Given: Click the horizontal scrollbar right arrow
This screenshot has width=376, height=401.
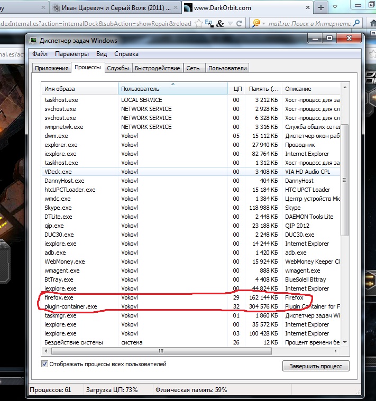Looking at the screenshot, I should [336, 351].
